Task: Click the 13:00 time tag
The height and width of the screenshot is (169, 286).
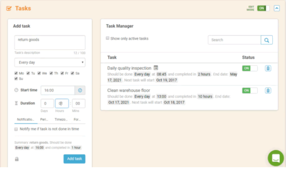Action: pyautogui.click(x=162, y=97)
